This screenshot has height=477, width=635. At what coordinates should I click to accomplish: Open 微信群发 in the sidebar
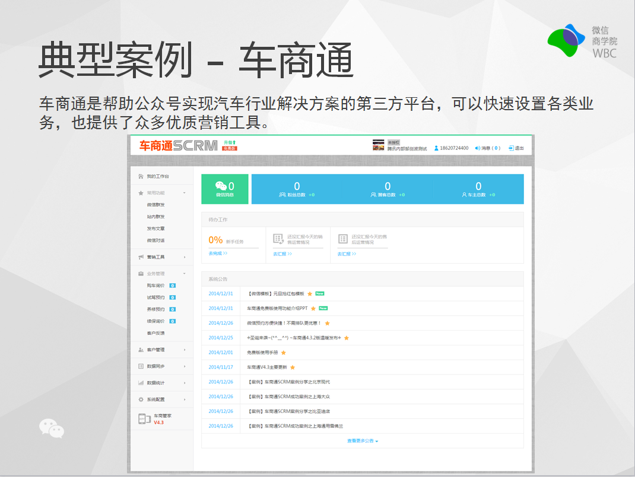[x=155, y=205]
